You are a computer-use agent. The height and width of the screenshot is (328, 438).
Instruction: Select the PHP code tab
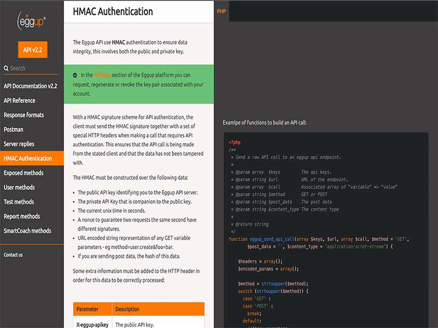pyautogui.click(x=222, y=11)
